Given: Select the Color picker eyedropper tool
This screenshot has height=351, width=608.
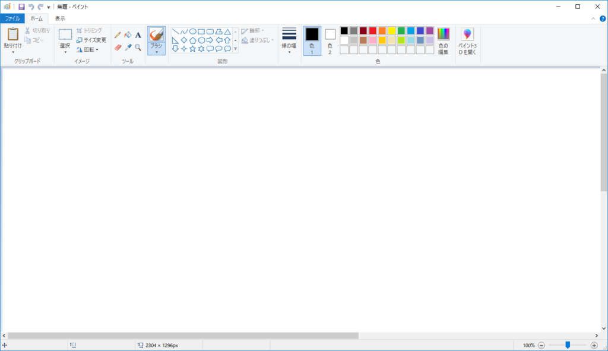Looking at the screenshot, I should [x=127, y=48].
